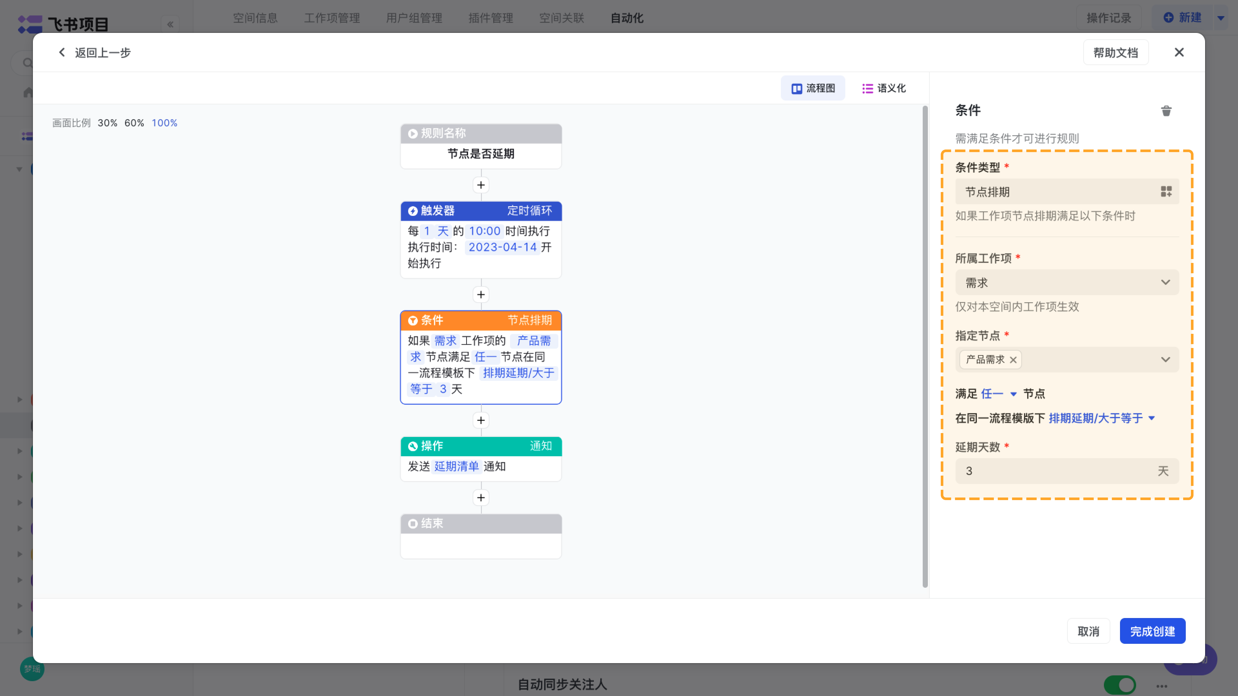Screen dimensions: 1238x696
Task: Select the 条件 节点排期 card
Action: pos(481,357)
